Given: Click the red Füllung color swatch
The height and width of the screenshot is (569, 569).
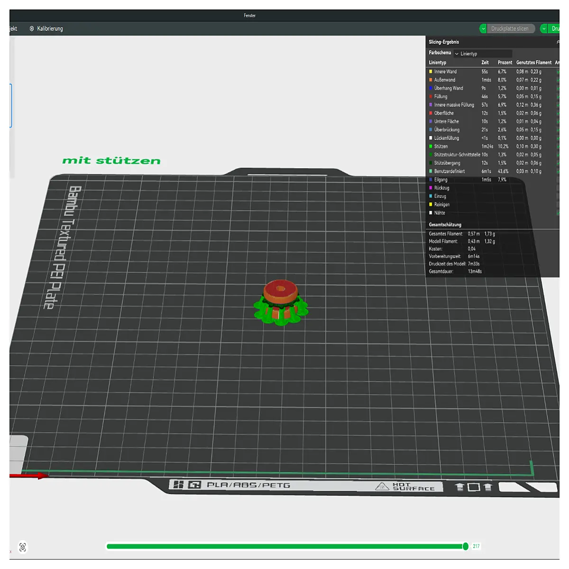Looking at the screenshot, I should pos(431,97).
